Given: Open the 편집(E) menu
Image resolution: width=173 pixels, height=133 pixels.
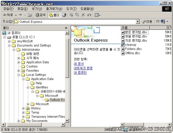Looking at the screenshot, I should [22, 9].
